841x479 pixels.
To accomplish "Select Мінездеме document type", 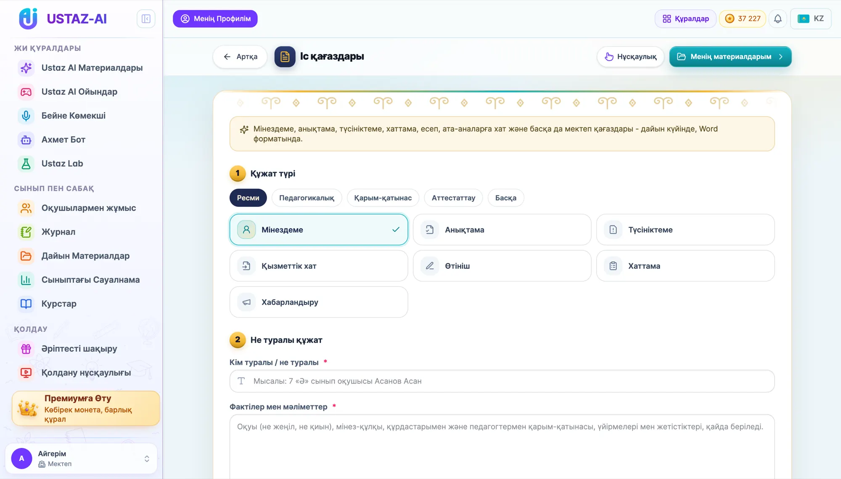I will 319,230.
